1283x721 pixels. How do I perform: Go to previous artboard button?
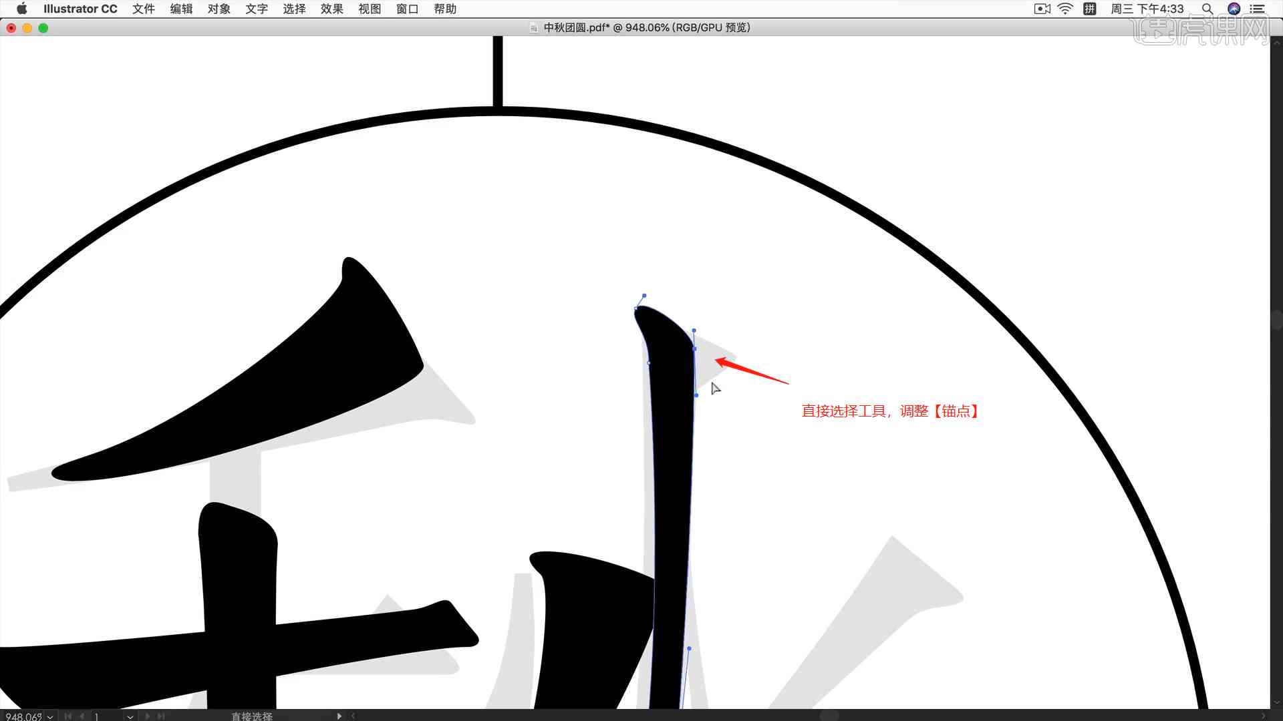pyautogui.click(x=82, y=716)
